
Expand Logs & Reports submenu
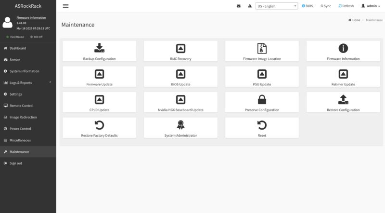pos(28,82)
